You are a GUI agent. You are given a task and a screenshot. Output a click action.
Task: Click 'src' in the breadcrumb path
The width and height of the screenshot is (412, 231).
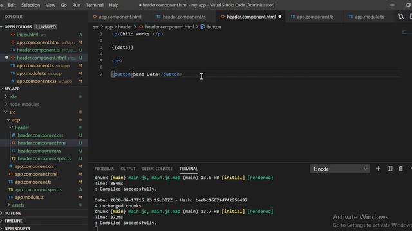coord(96,27)
